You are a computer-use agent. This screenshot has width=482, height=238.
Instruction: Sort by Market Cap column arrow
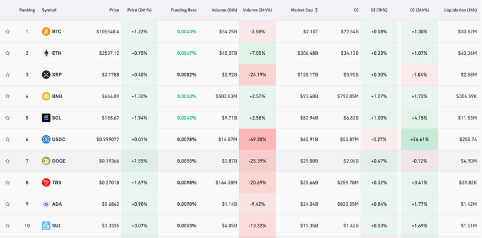click(x=316, y=10)
